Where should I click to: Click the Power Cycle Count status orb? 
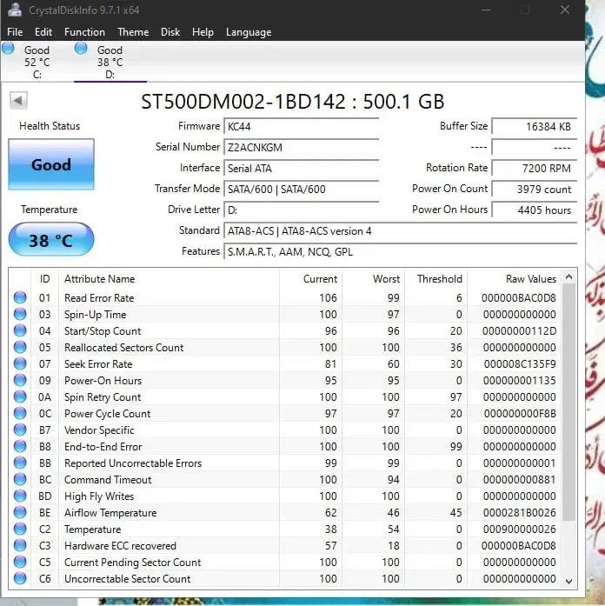click(20, 413)
